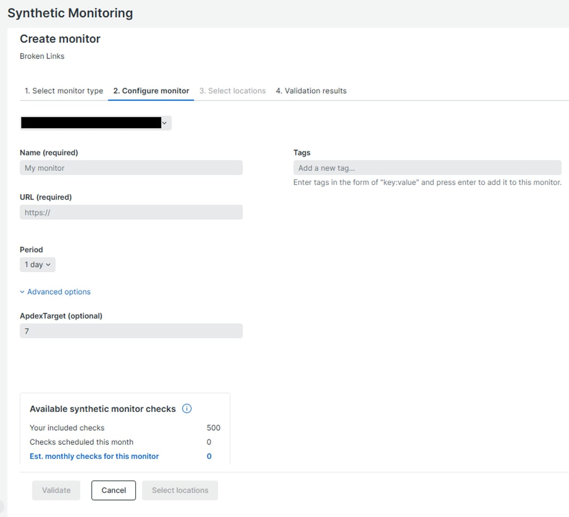The image size is (569, 517).
Task: Click the Name input field
Action: coord(131,168)
